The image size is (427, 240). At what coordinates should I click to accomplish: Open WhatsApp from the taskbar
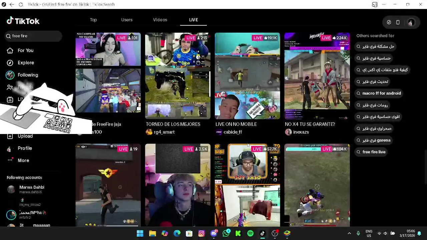pyautogui.click(x=226, y=233)
